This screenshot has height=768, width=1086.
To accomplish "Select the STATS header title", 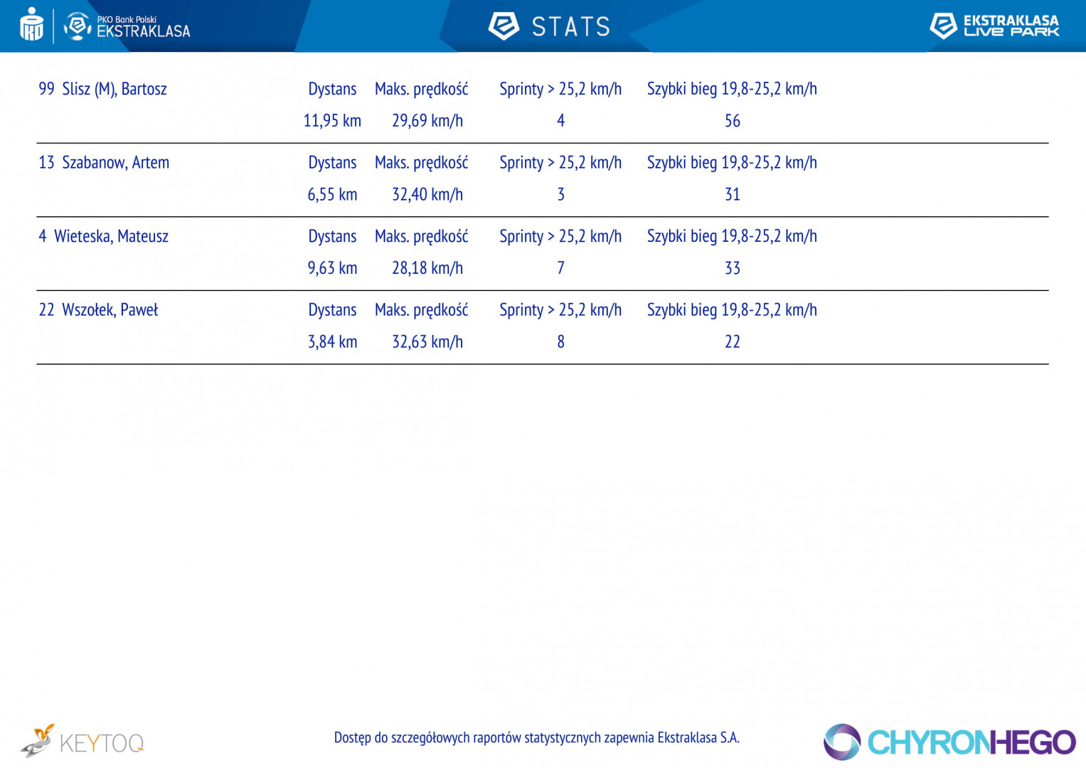I will click(x=571, y=27).
